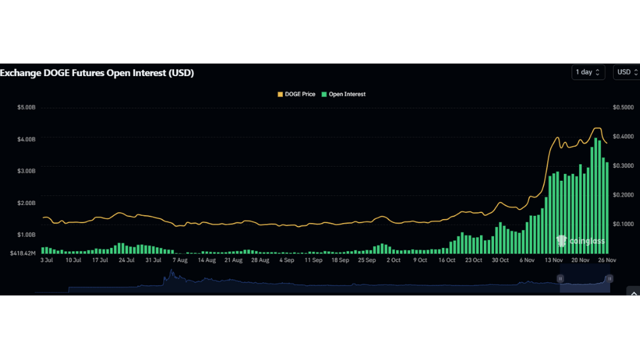Click the 25 Sep date label
The width and height of the screenshot is (640, 359).
pos(367,260)
